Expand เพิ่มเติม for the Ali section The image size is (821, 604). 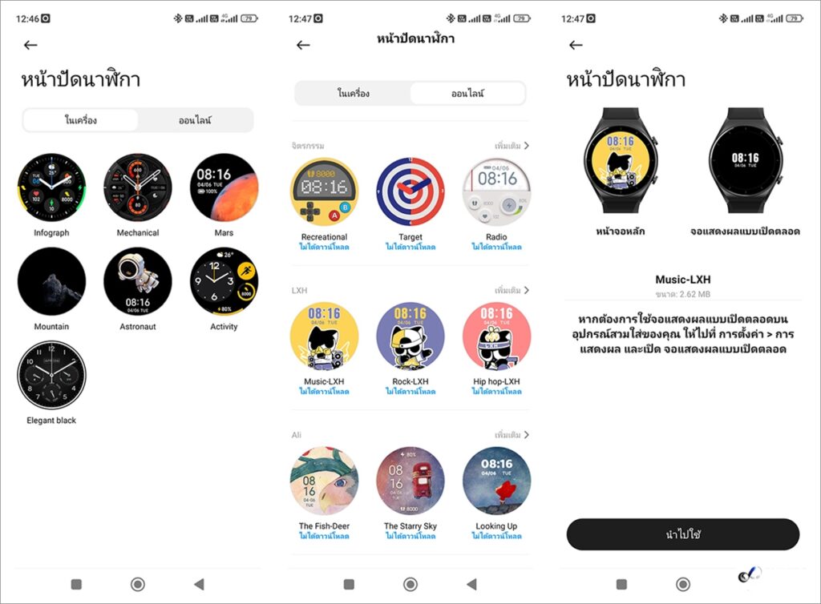coord(512,434)
